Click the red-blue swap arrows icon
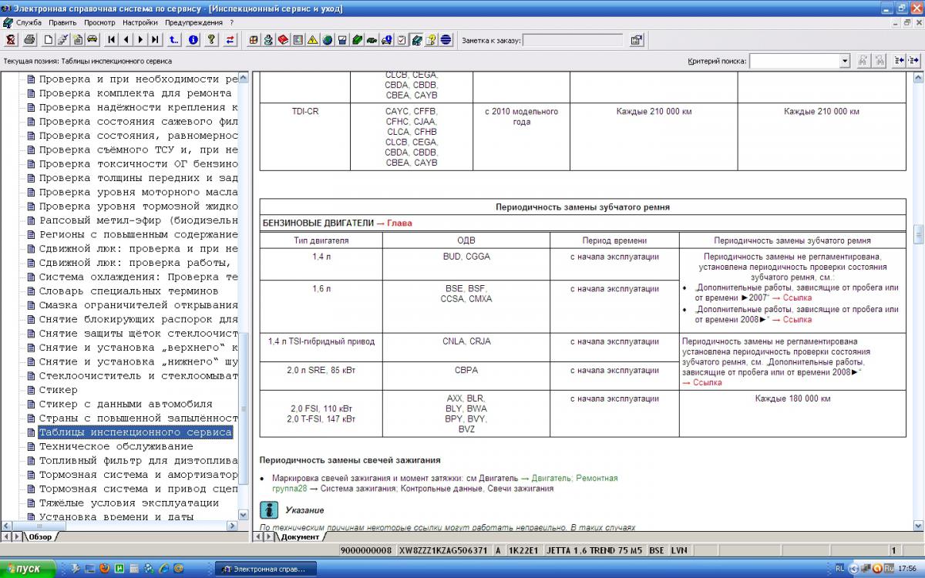The height and width of the screenshot is (578, 925). point(229,40)
